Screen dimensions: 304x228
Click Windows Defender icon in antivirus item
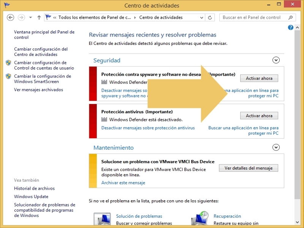[104, 119]
